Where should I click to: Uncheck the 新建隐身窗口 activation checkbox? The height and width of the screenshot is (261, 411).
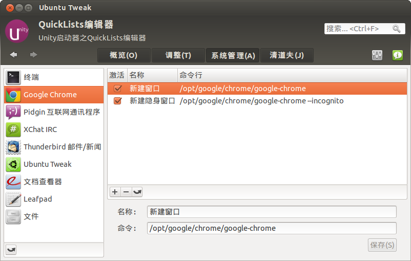(x=118, y=101)
